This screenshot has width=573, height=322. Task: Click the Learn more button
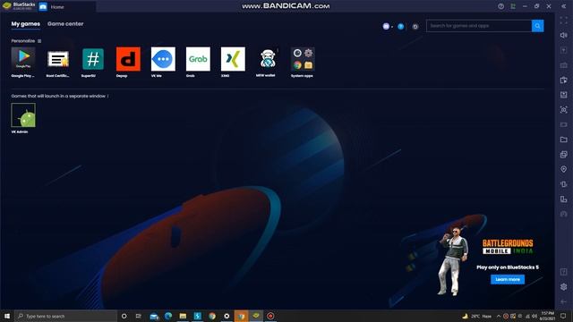point(508,279)
